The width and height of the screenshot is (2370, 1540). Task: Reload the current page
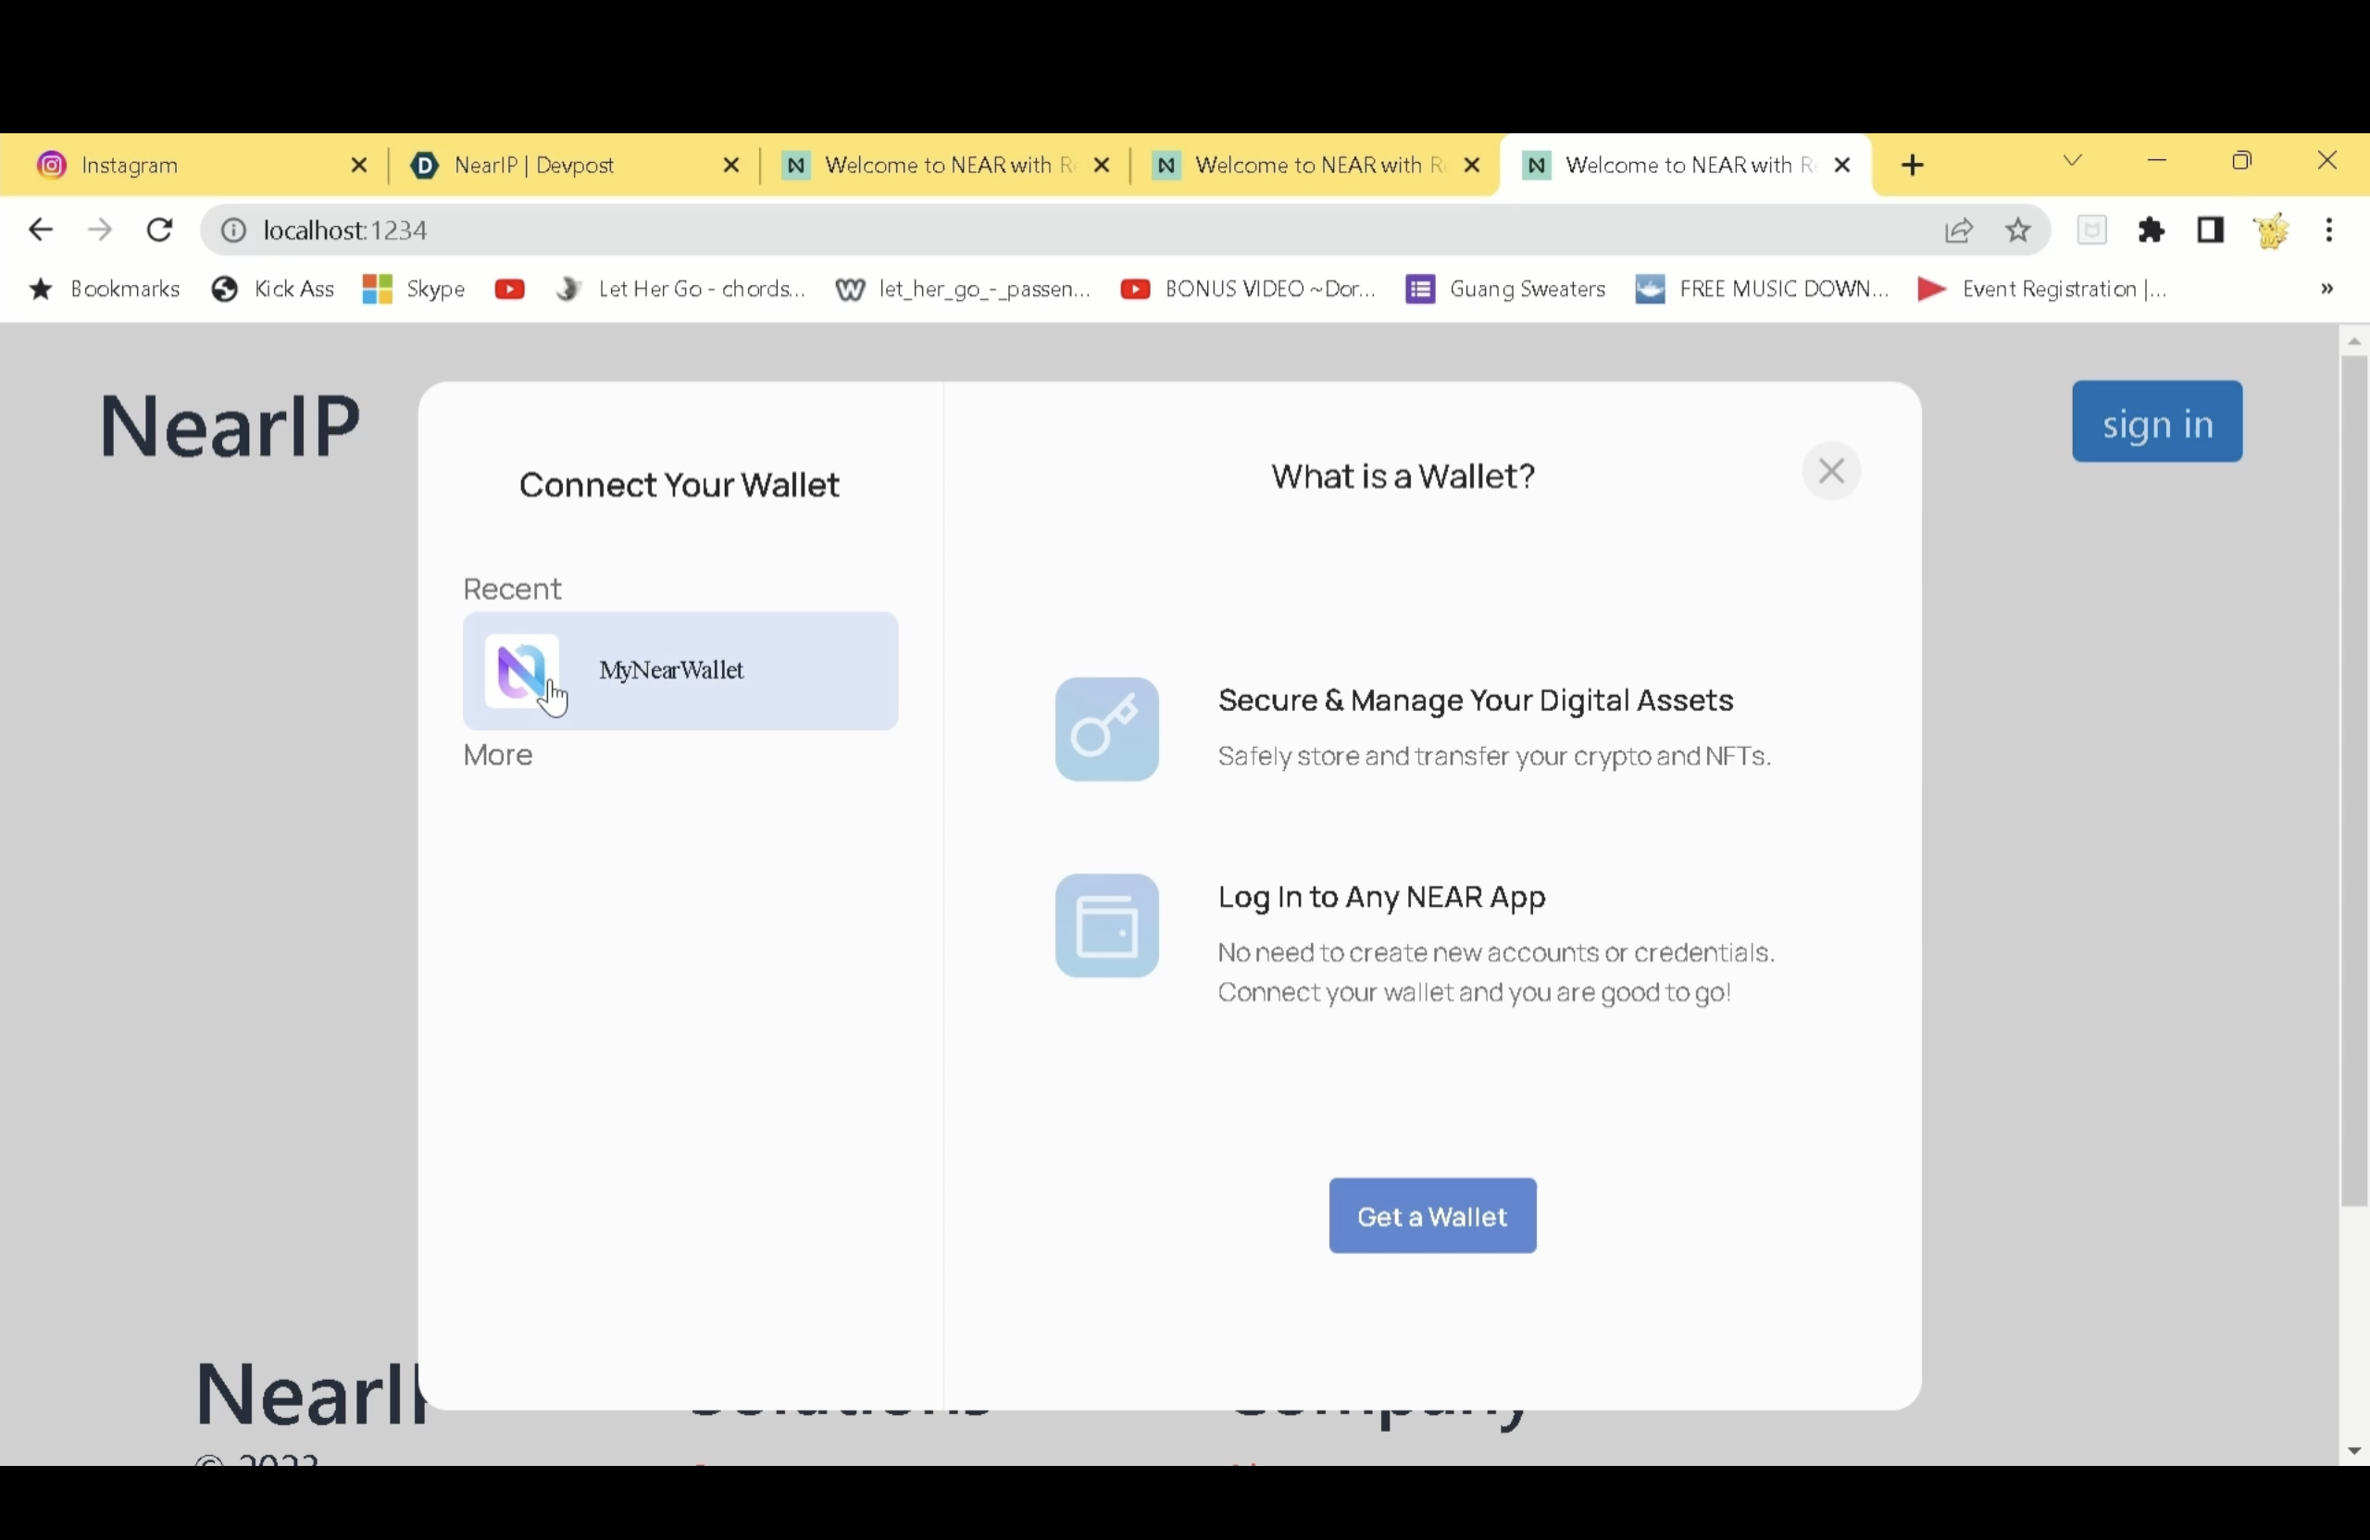159,231
